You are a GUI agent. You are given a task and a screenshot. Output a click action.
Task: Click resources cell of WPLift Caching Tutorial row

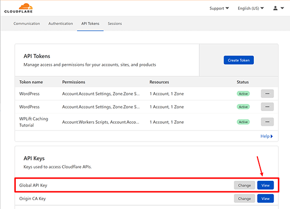point(167,122)
